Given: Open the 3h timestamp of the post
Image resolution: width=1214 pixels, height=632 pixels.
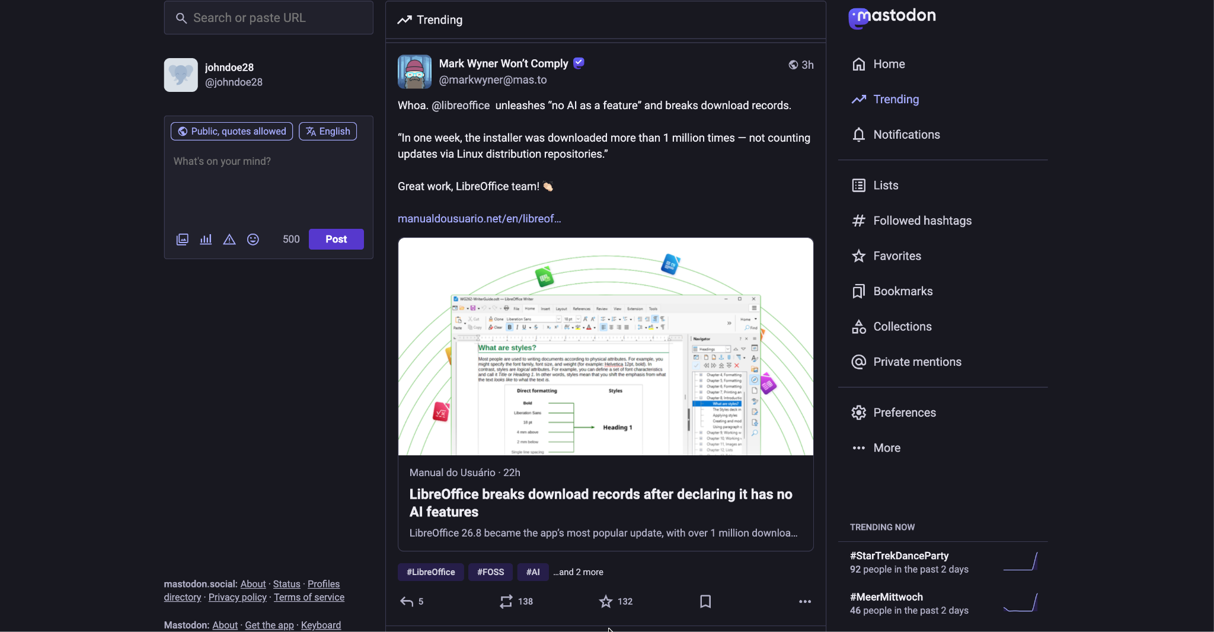Looking at the screenshot, I should pyautogui.click(x=807, y=65).
